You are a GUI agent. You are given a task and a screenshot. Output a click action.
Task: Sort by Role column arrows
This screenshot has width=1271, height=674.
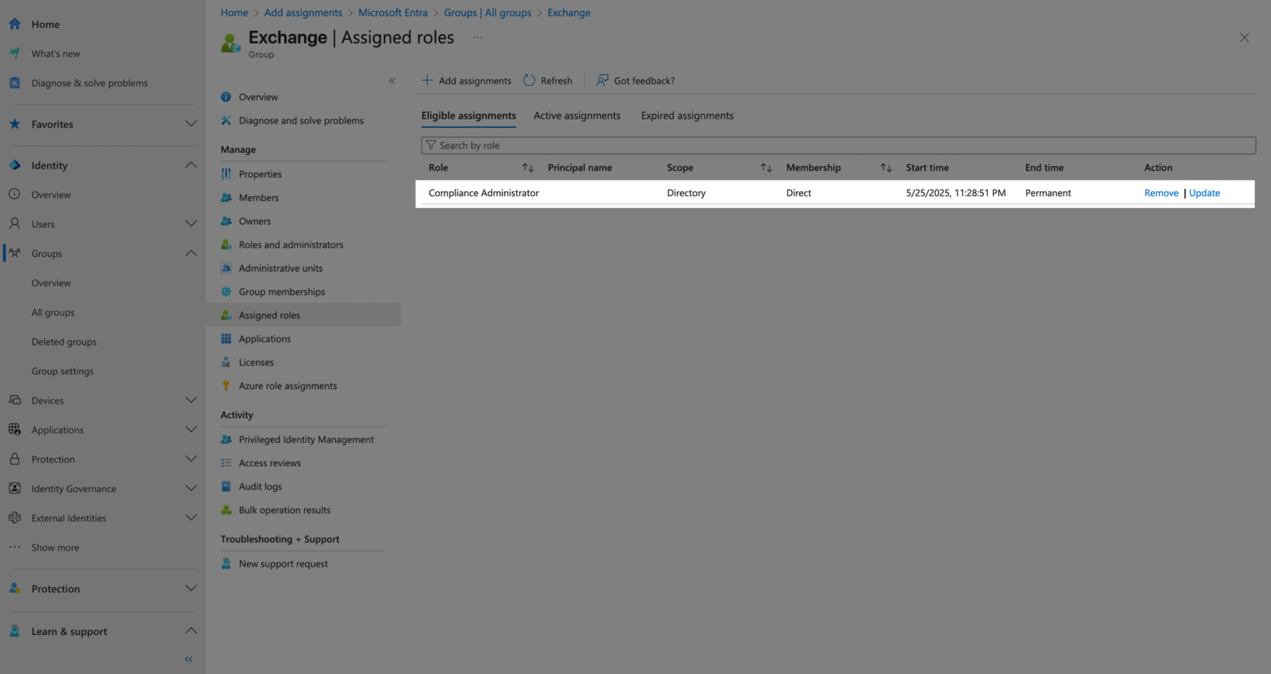pos(528,168)
